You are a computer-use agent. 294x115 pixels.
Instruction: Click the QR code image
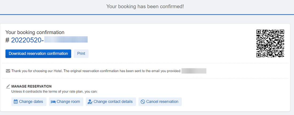(270, 43)
